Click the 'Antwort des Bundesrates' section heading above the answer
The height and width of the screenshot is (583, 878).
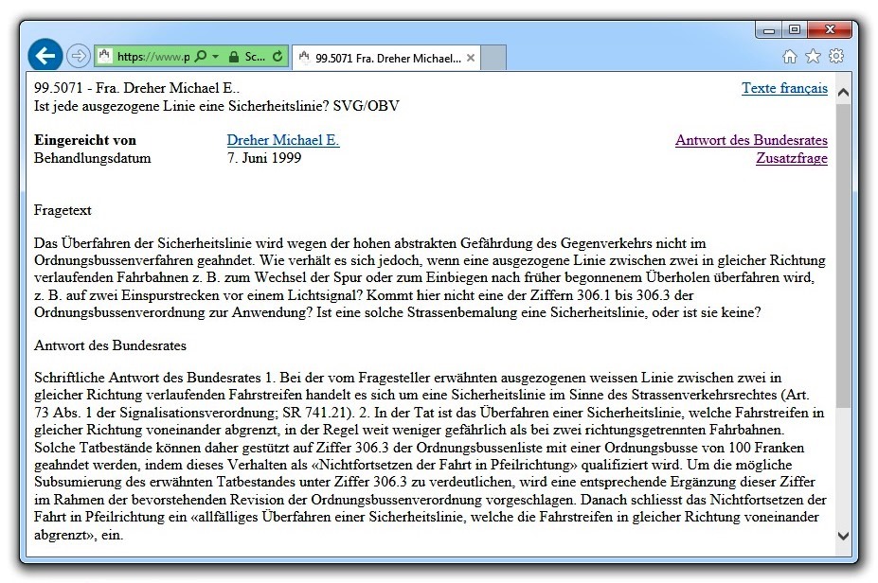tap(110, 345)
